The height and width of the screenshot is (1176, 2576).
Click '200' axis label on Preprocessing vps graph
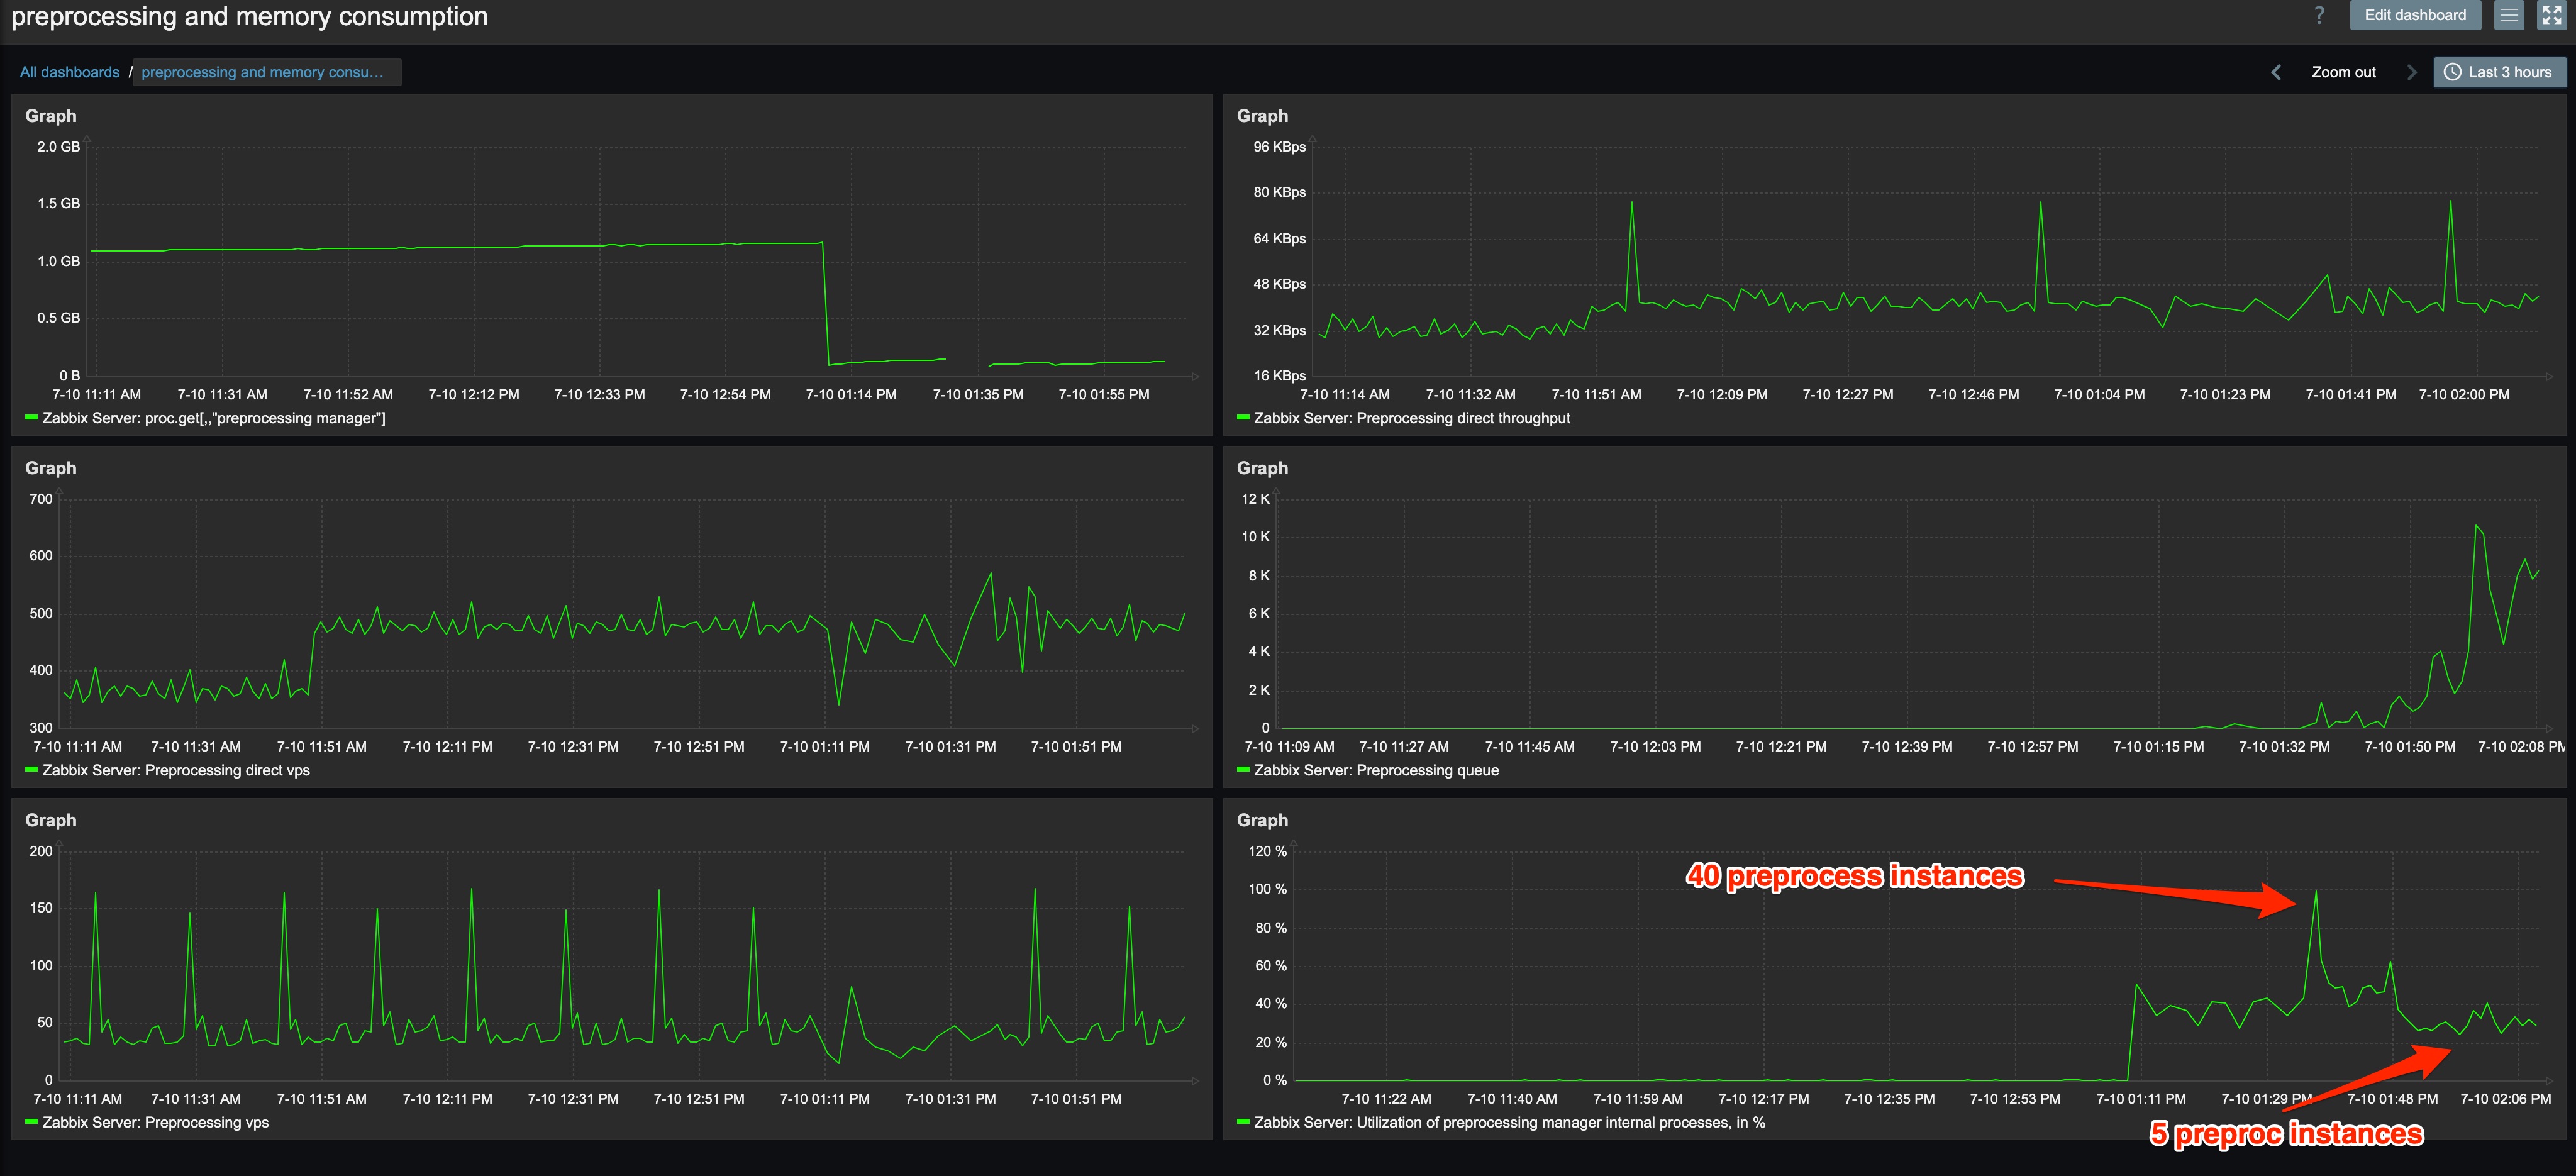[x=41, y=851]
